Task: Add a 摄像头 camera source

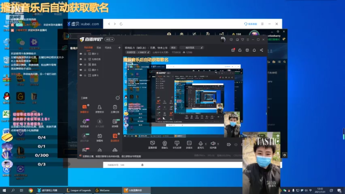Action: [x=165, y=145]
